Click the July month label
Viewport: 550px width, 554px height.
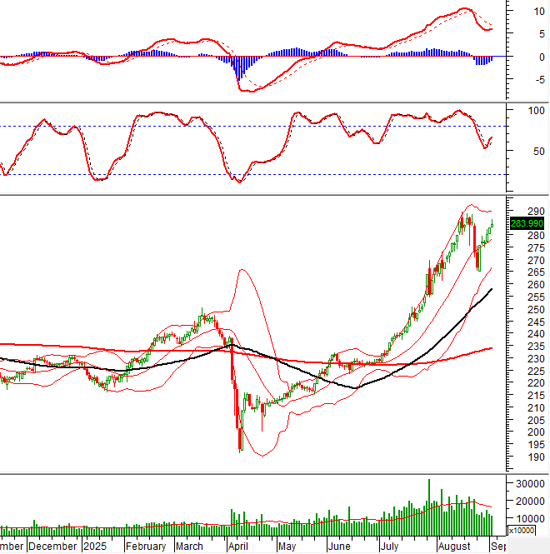click(390, 547)
